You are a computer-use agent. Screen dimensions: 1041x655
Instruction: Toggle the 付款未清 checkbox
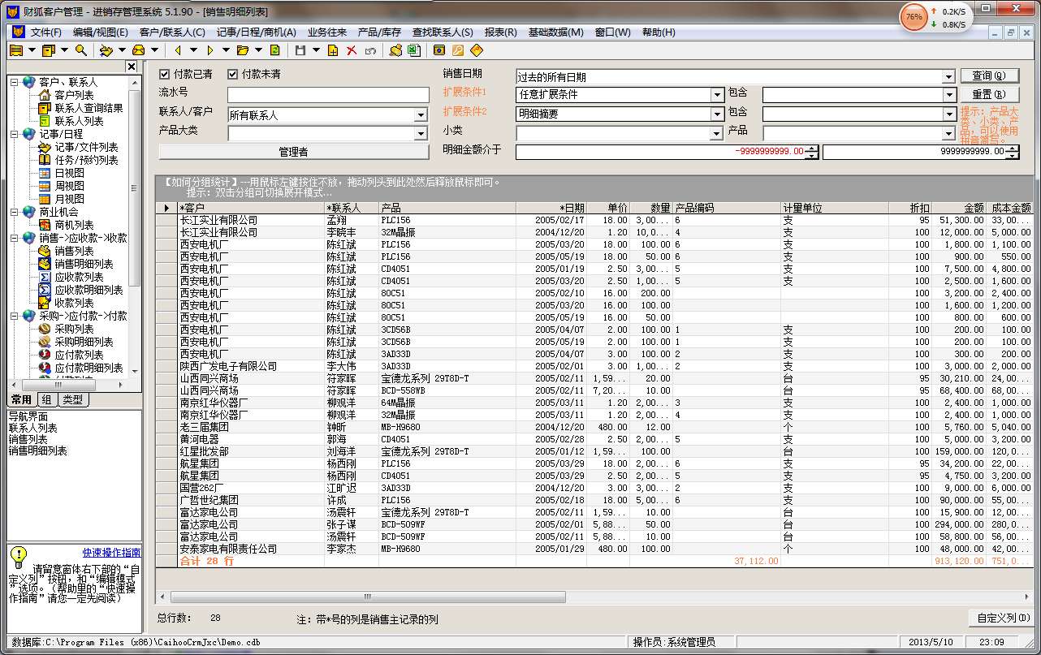coord(232,74)
